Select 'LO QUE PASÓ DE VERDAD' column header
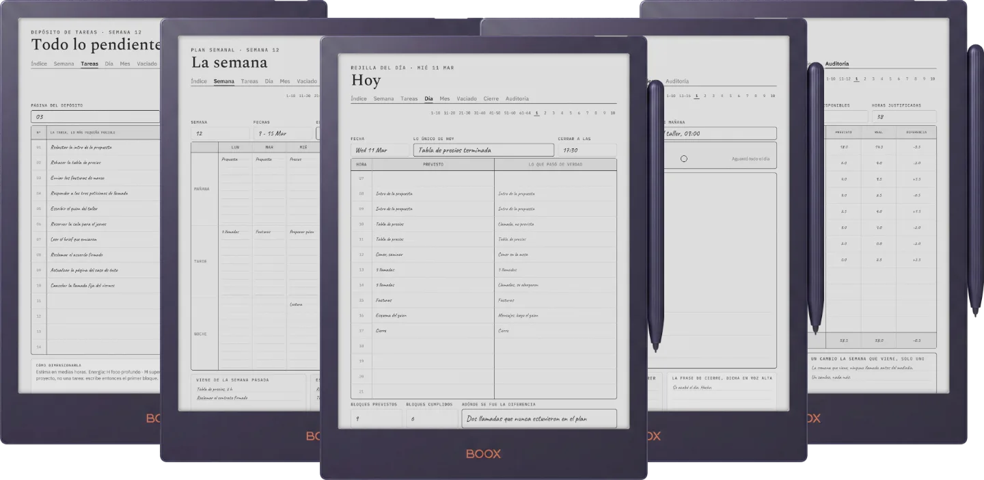This screenshot has height=480, width=984. (556, 164)
